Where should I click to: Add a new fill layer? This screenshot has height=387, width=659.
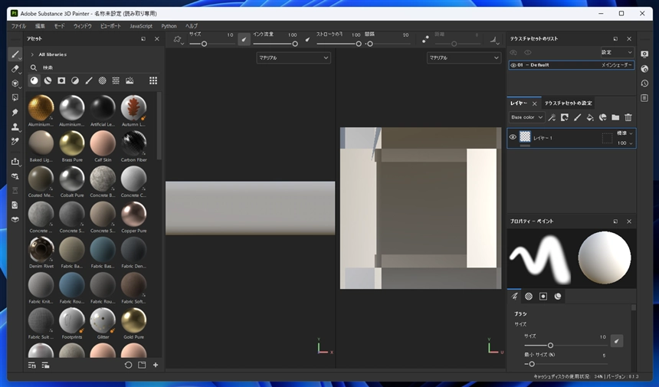(x=590, y=117)
